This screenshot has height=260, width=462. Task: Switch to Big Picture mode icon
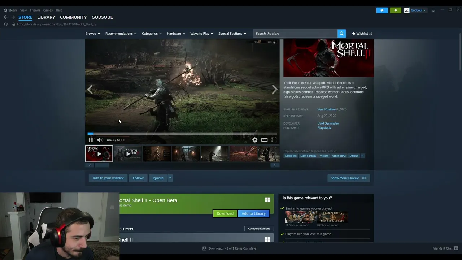433,10
